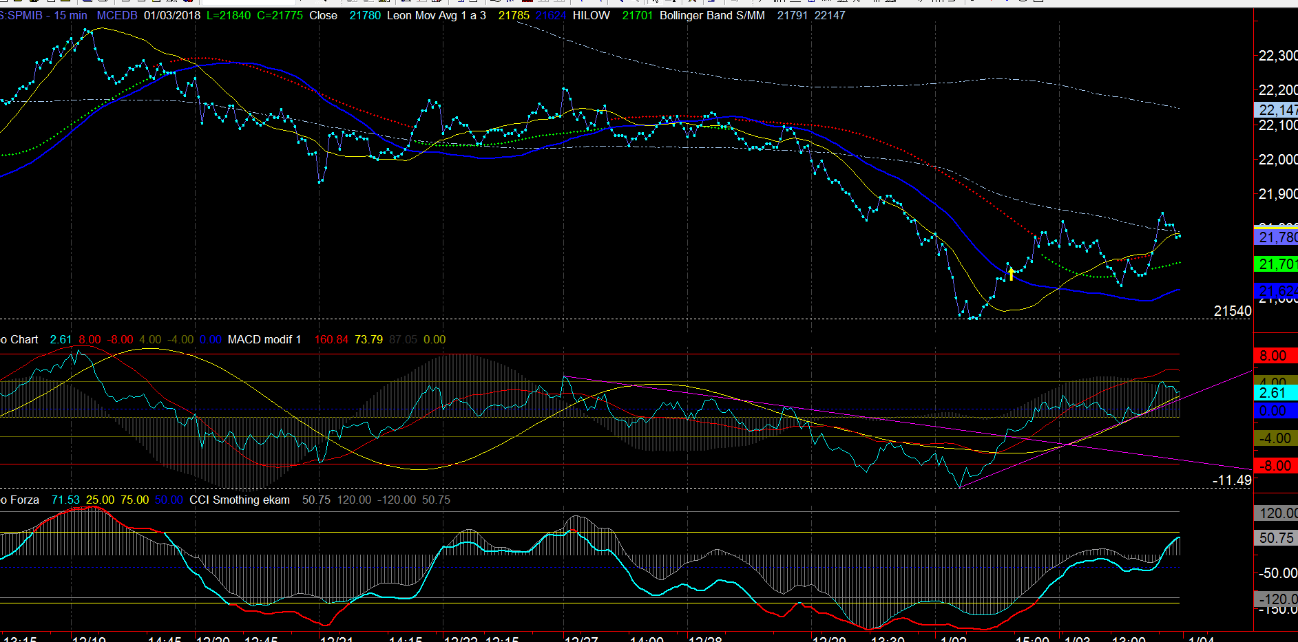Click the 120.00 CCI axis badge
Screen dimensions: 1298x642
[x=1276, y=513]
